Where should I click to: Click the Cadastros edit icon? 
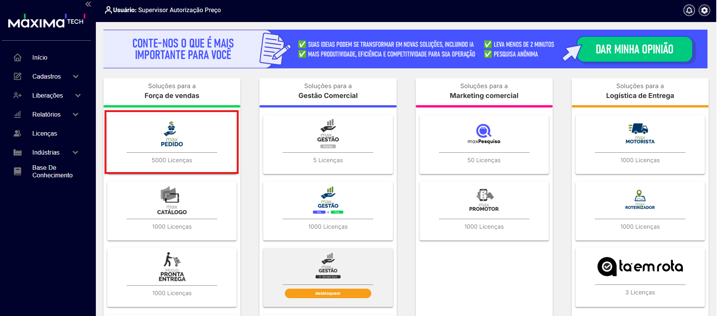pyautogui.click(x=17, y=76)
